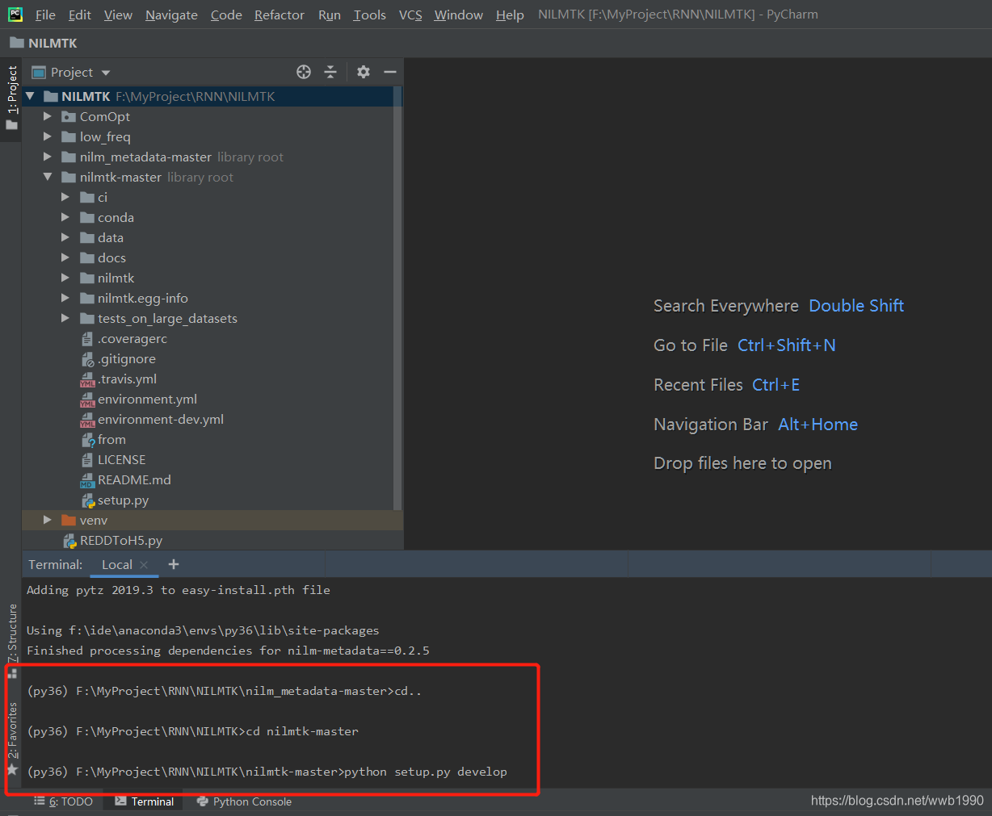This screenshot has width=992, height=816.
Task: Click the project tree vertical scrollbar
Action: (x=397, y=299)
